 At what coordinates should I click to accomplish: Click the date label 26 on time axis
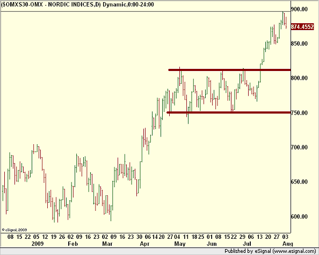(x=62, y=237)
